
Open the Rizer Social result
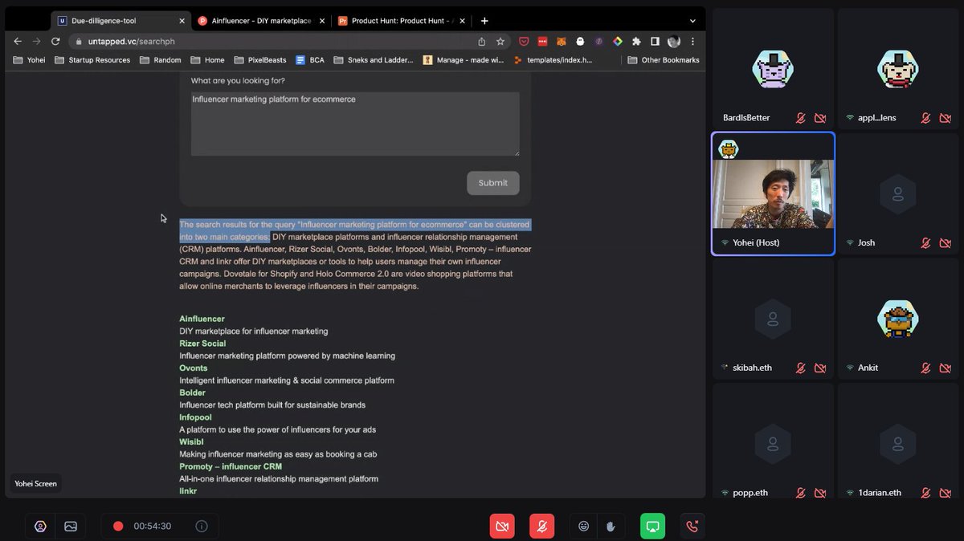click(x=202, y=344)
